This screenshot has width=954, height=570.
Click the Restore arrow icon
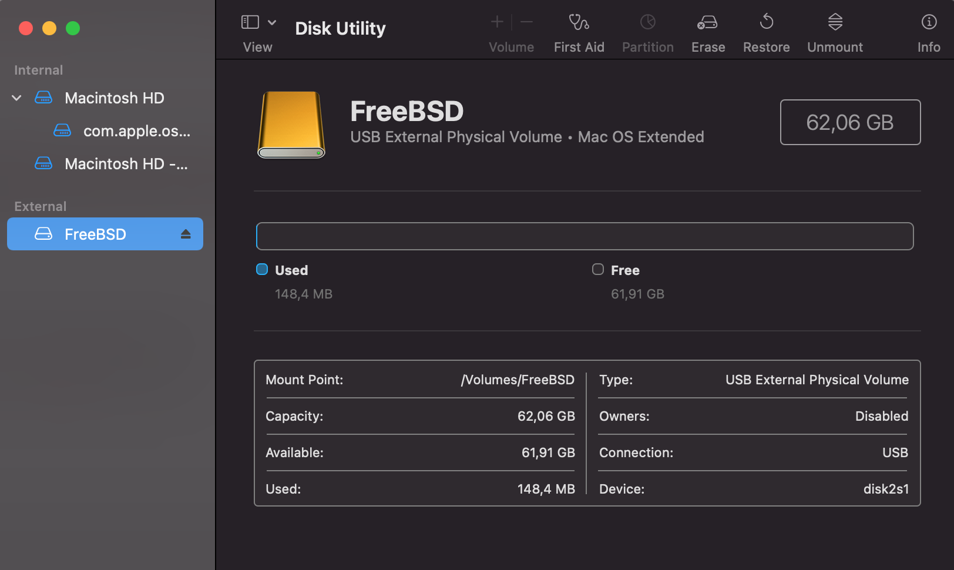coord(767,22)
